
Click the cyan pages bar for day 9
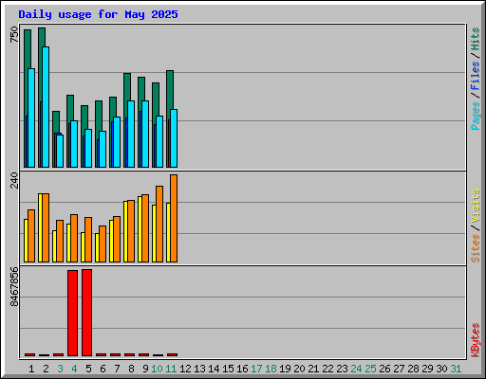click(x=145, y=134)
